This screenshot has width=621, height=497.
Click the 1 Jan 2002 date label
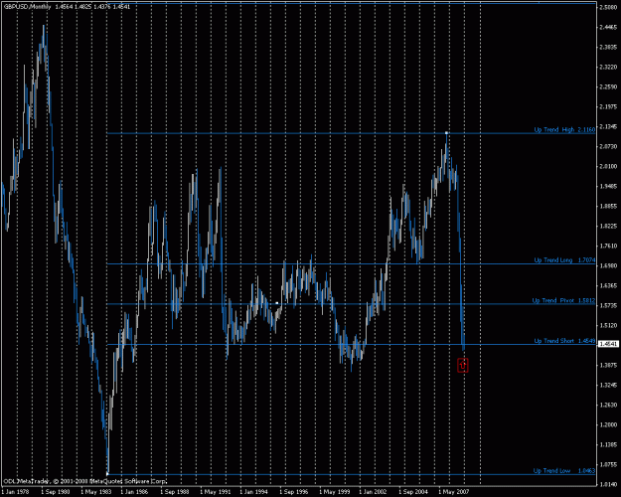tap(374, 492)
